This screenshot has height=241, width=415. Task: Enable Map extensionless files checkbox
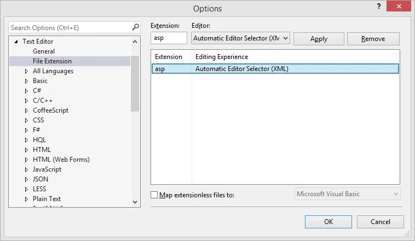(x=154, y=195)
